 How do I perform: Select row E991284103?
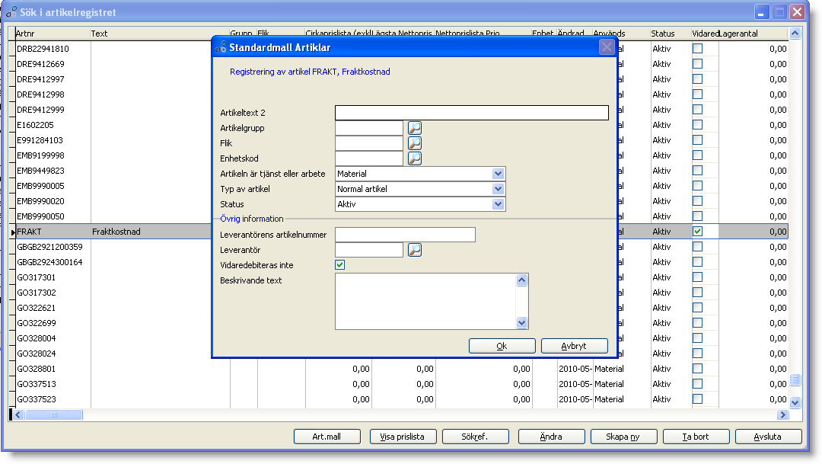point(40,139)
